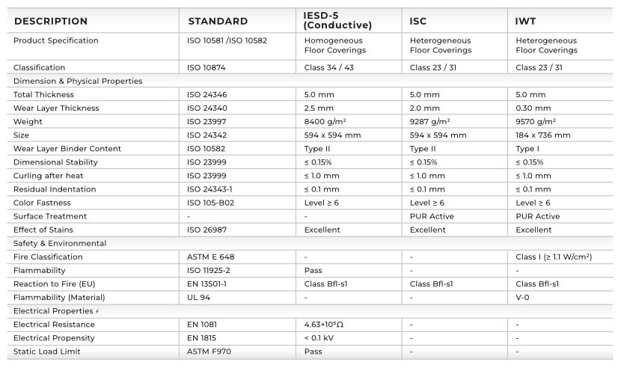Select the V-0 flammability value

click(x=523, y=298)
